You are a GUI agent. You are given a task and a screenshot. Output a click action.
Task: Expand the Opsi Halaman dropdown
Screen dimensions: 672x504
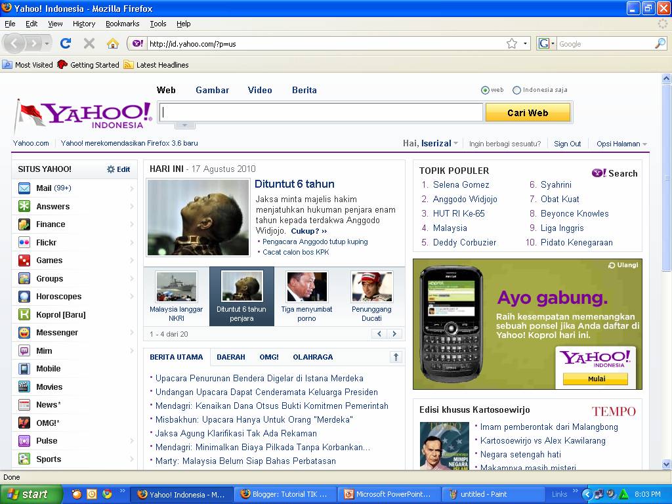[644, 144]
